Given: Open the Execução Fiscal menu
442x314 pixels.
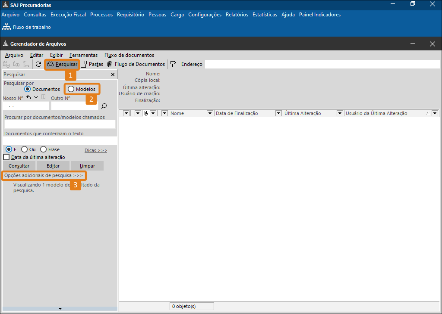Looking at the screenshot, I should click(x=68, y=15).
